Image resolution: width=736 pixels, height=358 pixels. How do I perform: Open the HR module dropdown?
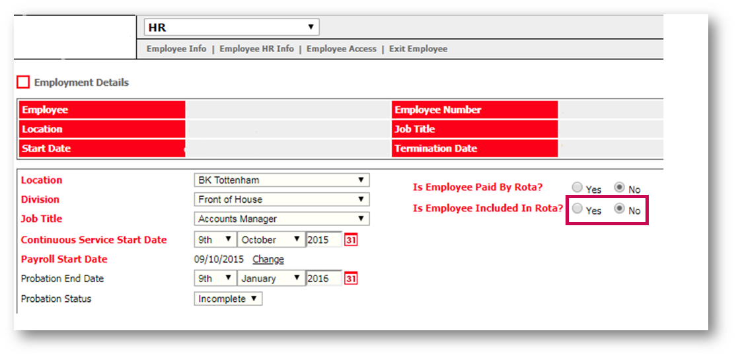[231, 28]
